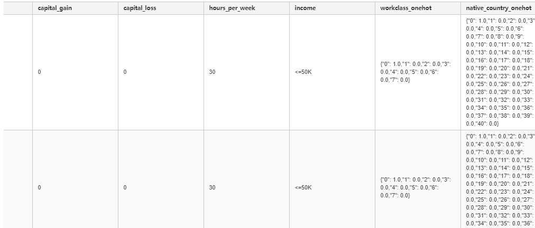Image resolution: width=535 pixels, height=228 pixels.
Task: Click the blank index column header
Action: 18,8
